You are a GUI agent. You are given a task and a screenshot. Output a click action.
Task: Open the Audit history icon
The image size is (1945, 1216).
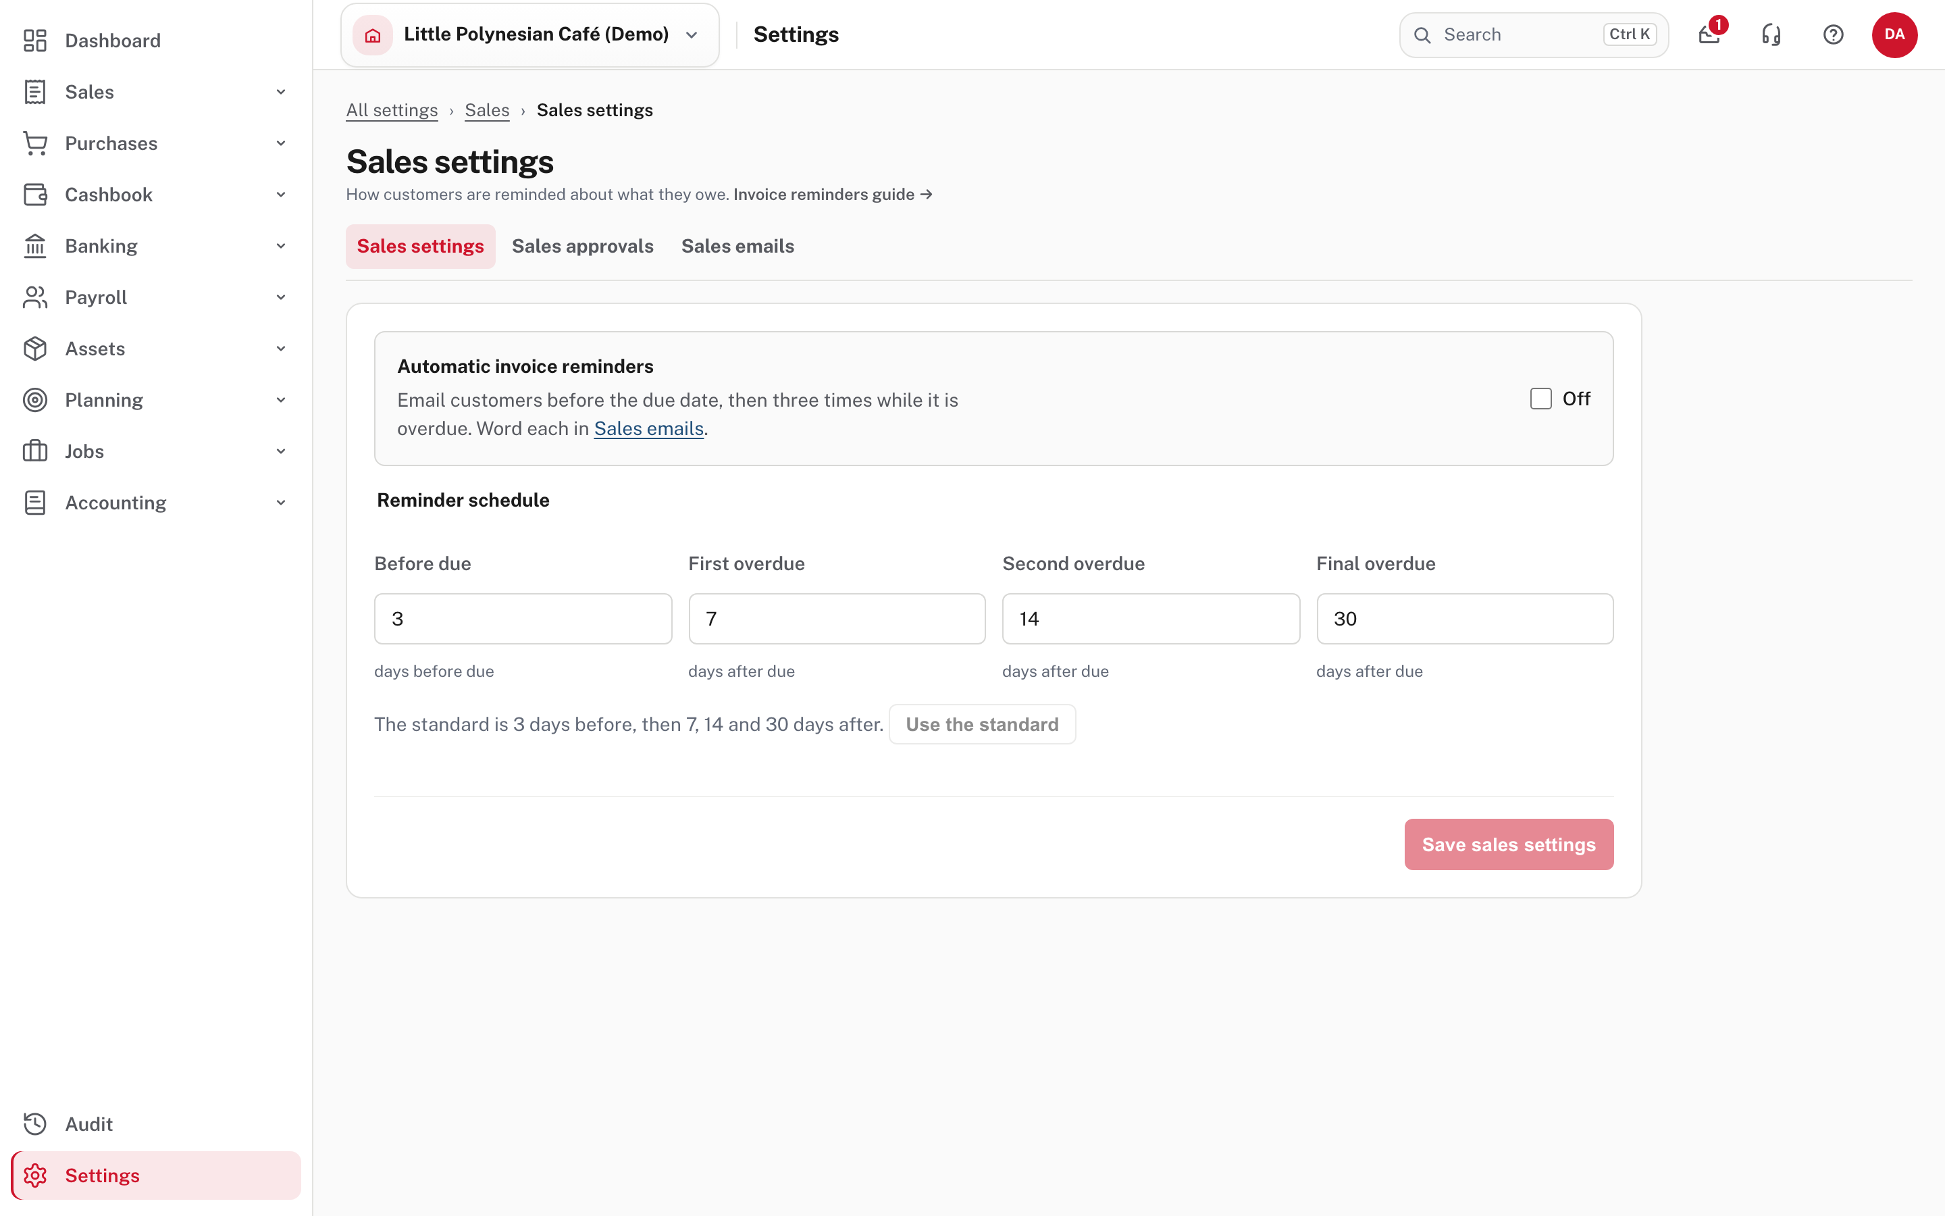tap(34, 1124)
